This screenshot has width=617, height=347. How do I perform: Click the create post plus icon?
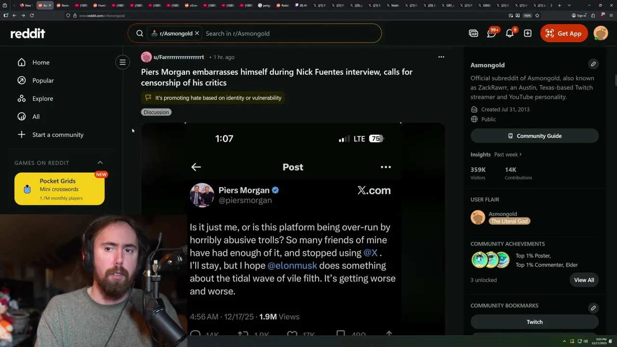528,33
